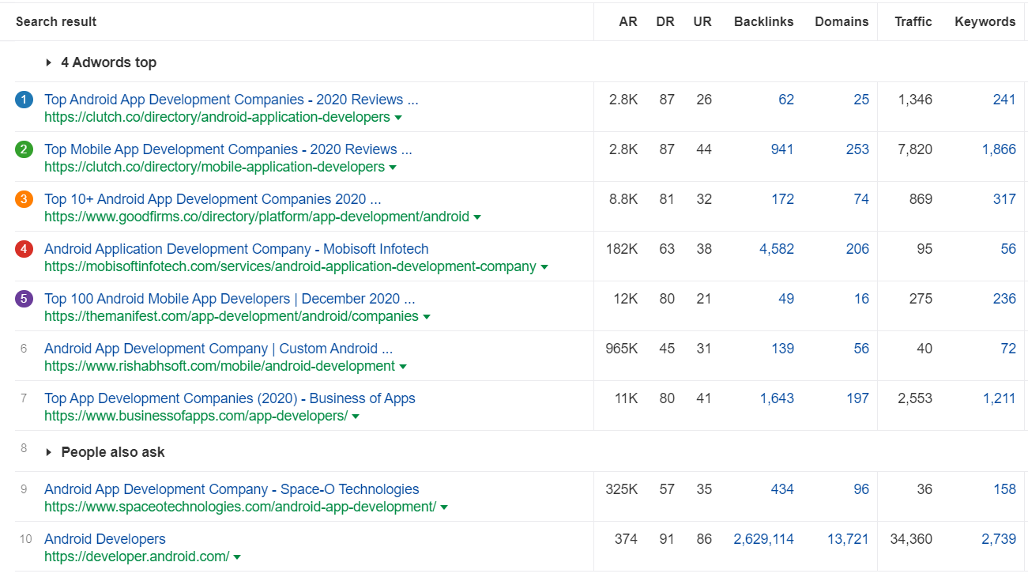This screenshot has width=1028, height=581.
Task: Click the green position badge 2
Action: pos(23,150)
